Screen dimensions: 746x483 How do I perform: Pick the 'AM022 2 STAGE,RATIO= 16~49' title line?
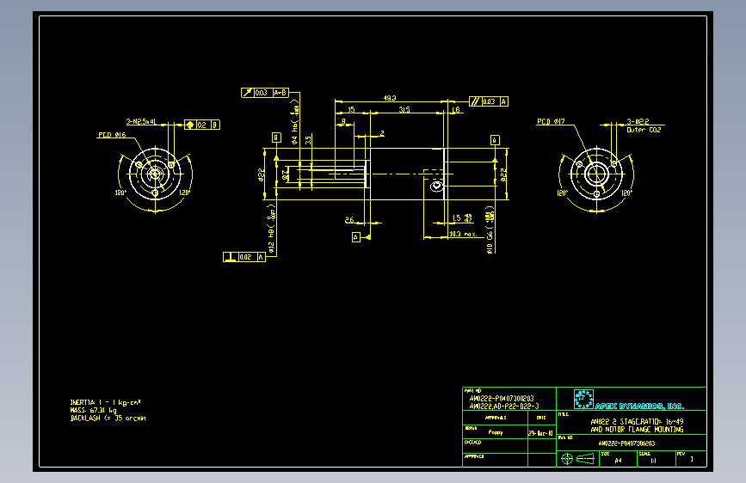[637, 422]
